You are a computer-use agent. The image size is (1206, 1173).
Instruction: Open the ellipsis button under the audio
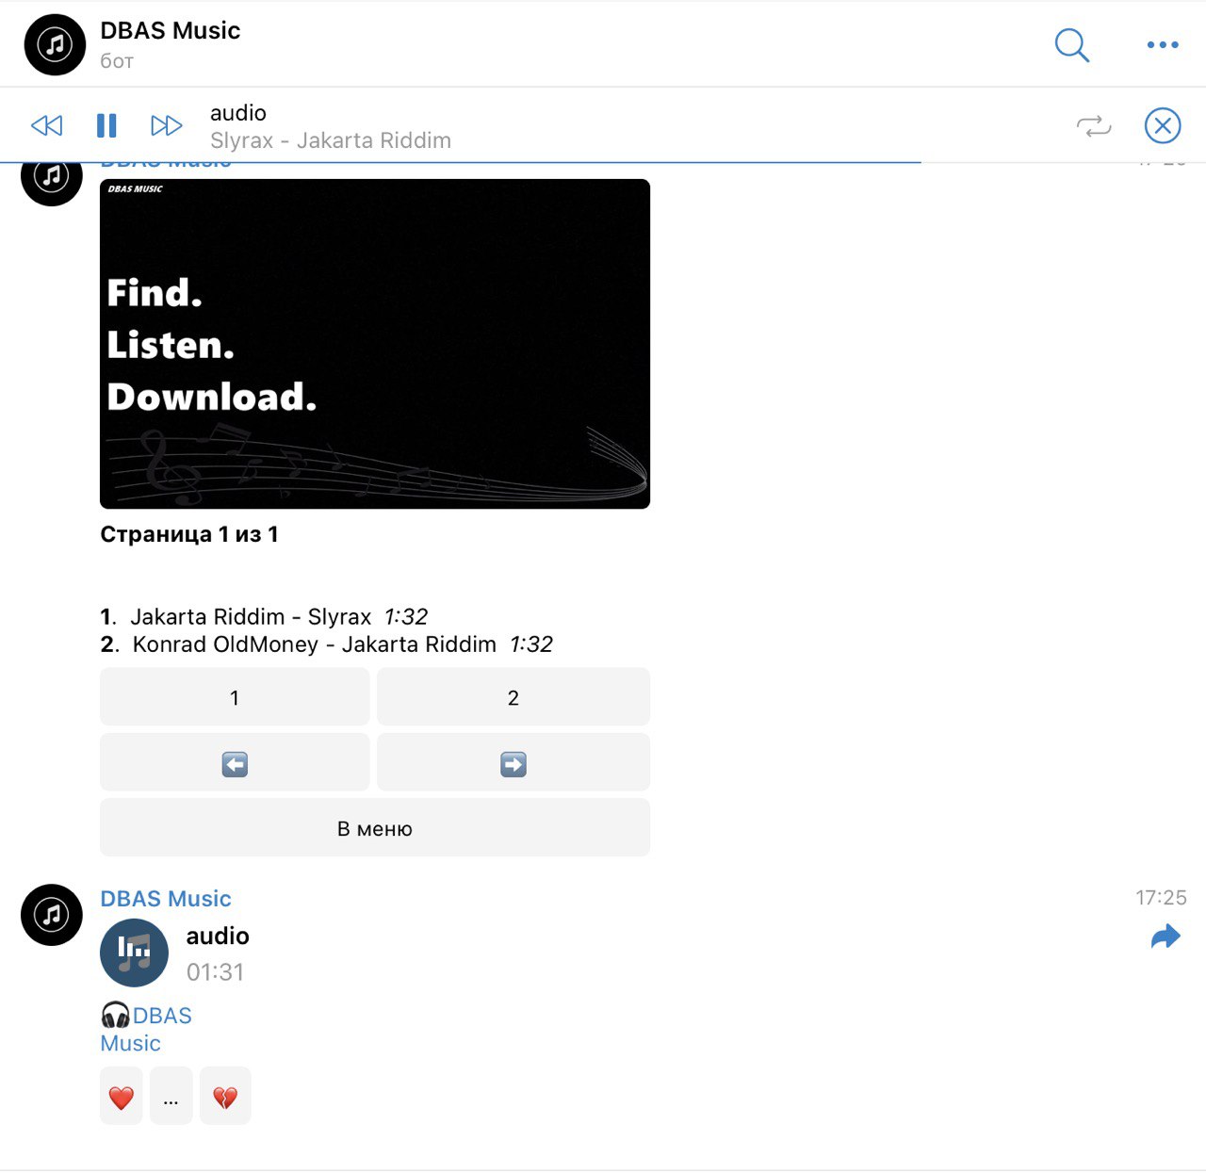click(x=171, y=1096)
